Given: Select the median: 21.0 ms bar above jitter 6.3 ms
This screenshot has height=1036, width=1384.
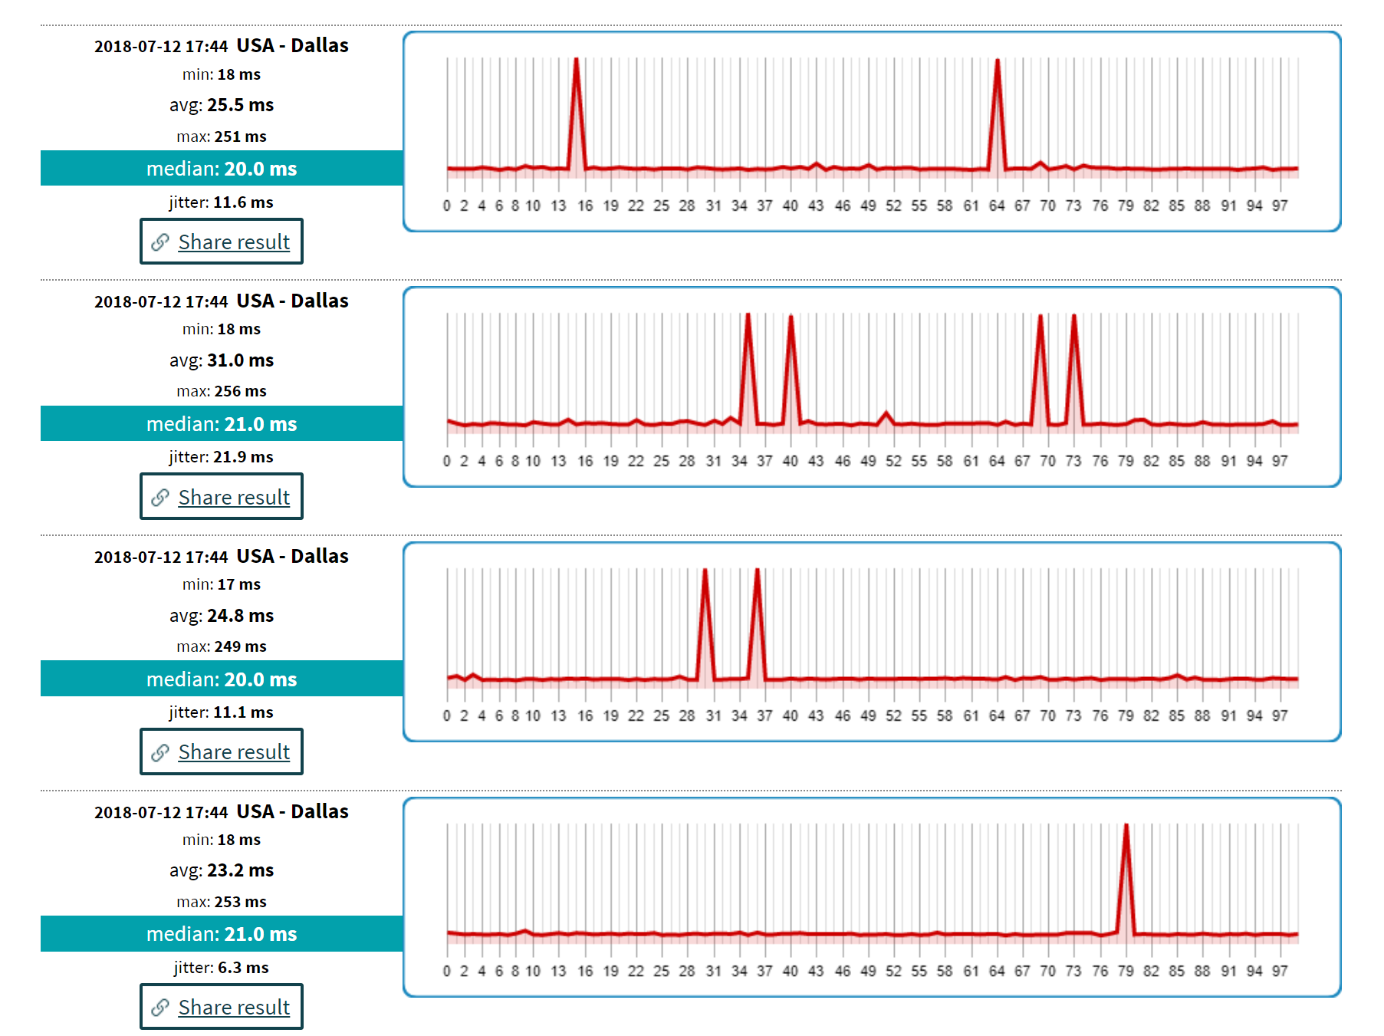Looking at the screenshot, I should [222, 933].
